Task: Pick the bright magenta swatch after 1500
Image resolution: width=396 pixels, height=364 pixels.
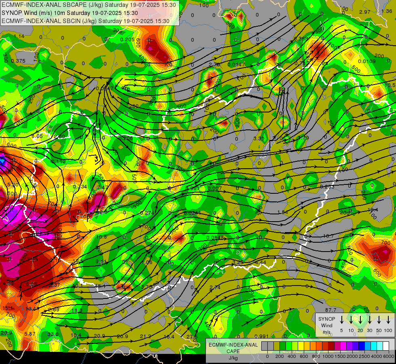Action: tap(343, 346)
